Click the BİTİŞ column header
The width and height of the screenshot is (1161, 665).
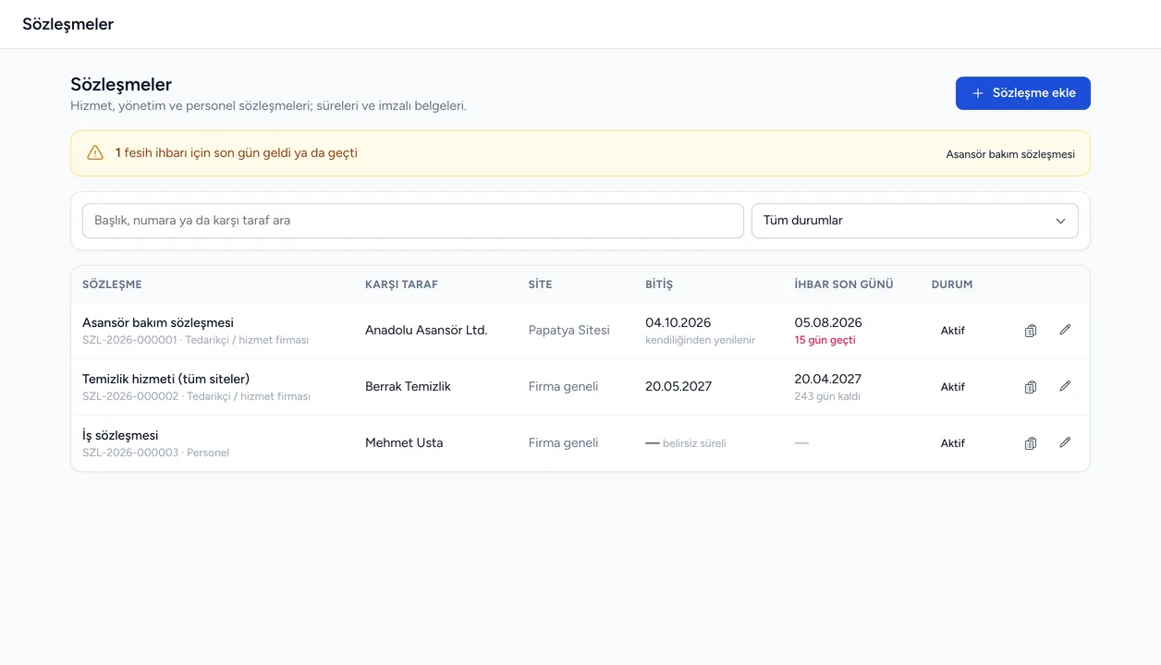click(x=659, y=284)
